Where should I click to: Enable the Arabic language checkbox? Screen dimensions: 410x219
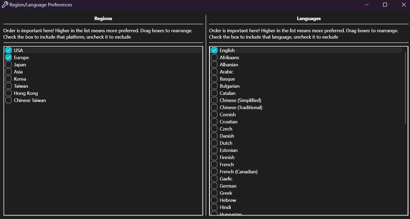(214, 72)
